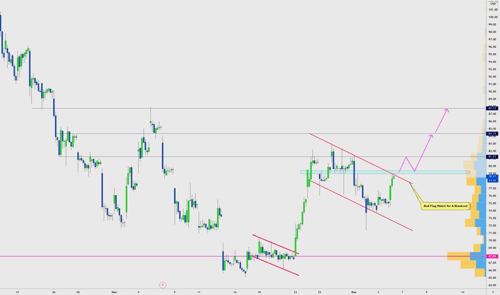Viewport: 500px width, 295px height.
Task: Click the pink 67.85 price label
Action: 492,256
